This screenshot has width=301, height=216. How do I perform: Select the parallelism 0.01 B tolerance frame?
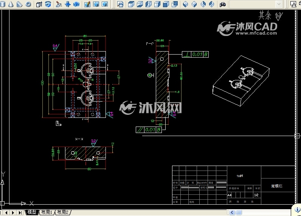[149, 130]
